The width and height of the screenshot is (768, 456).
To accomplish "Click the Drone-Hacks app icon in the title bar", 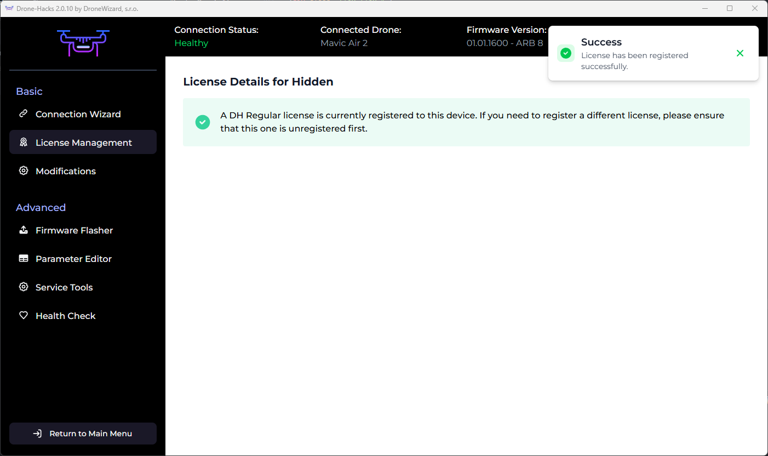I will click(x=9, y=8).
